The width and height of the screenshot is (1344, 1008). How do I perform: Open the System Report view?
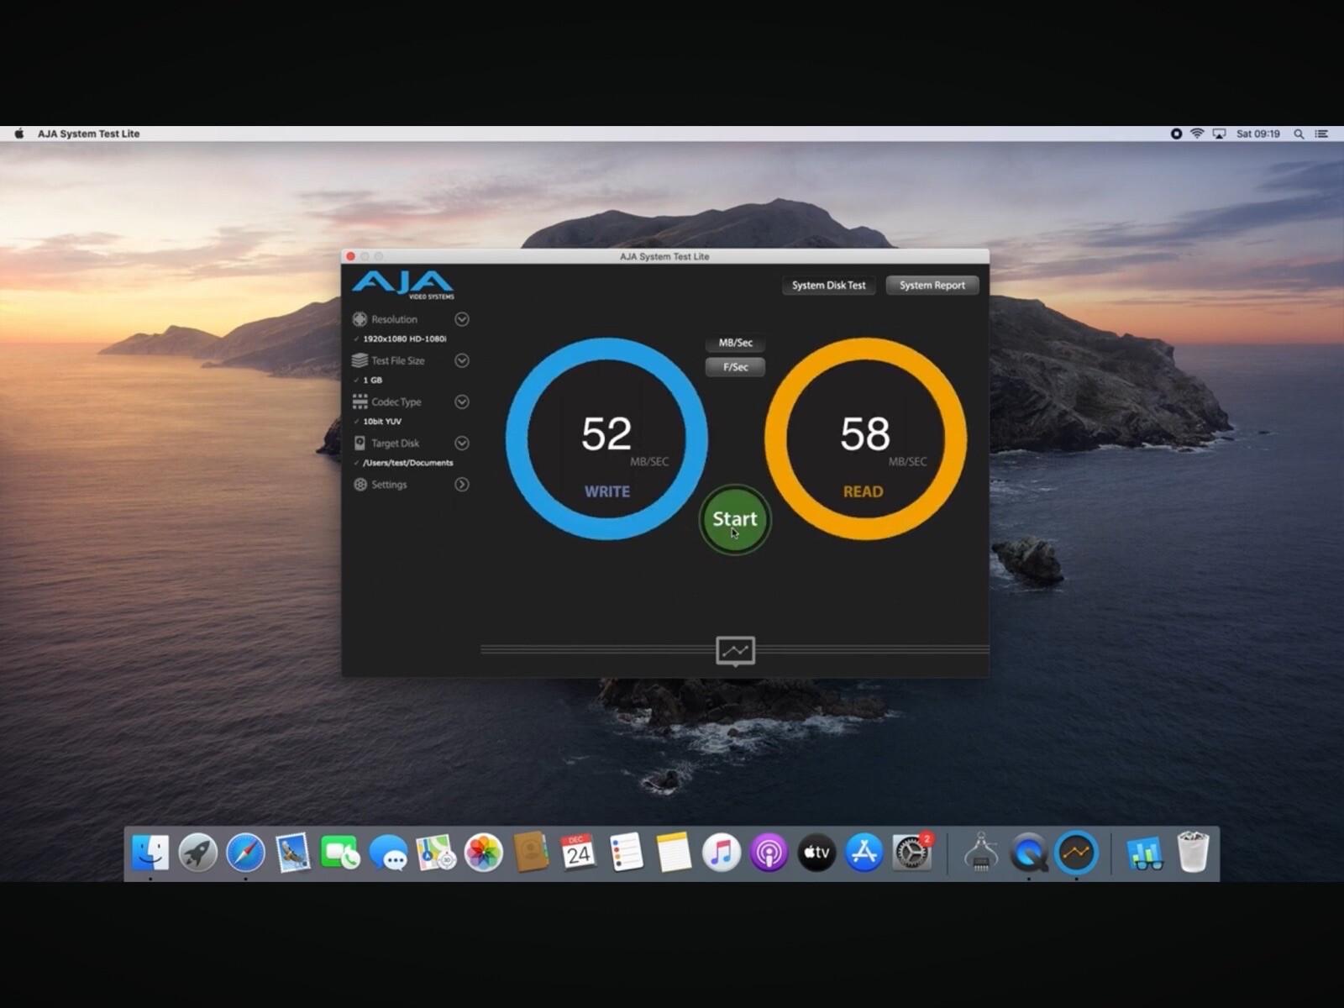coord(932,286)
